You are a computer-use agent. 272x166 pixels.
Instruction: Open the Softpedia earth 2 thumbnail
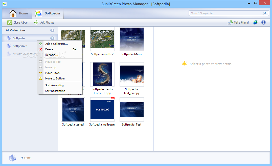pyautogui.click(x=102, y=39)
